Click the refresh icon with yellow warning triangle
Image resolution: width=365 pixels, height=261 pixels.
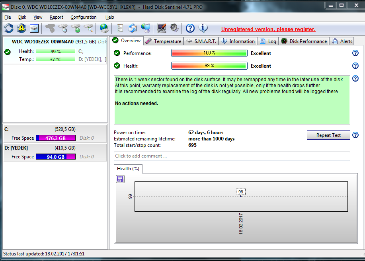(x=21, y=28)
